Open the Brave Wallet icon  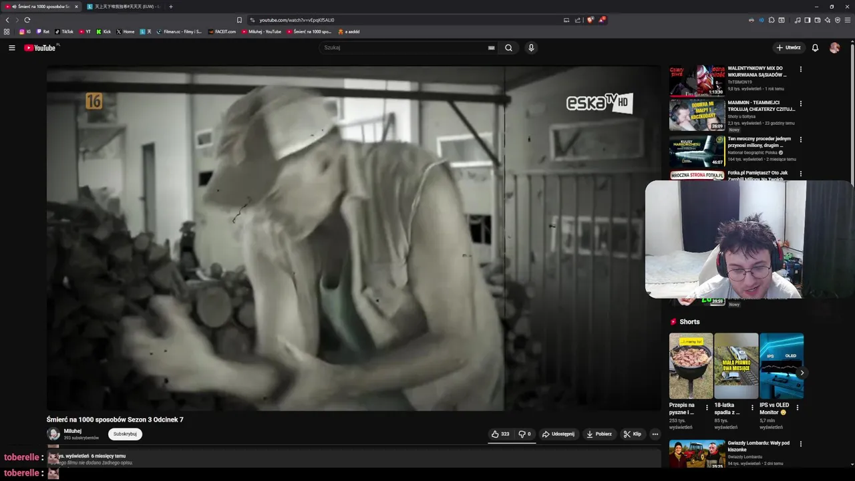coord(818,20)
